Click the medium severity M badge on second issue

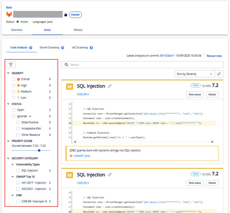click(x=70, y=175)
